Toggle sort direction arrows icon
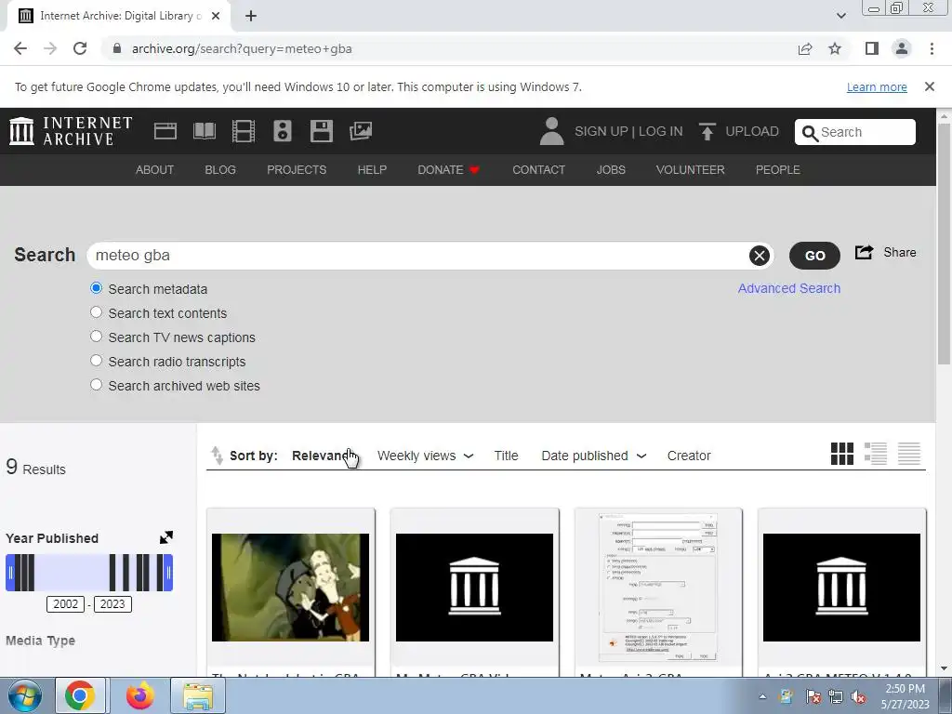Viewport: 952px width, 714px height. point(216,456)
